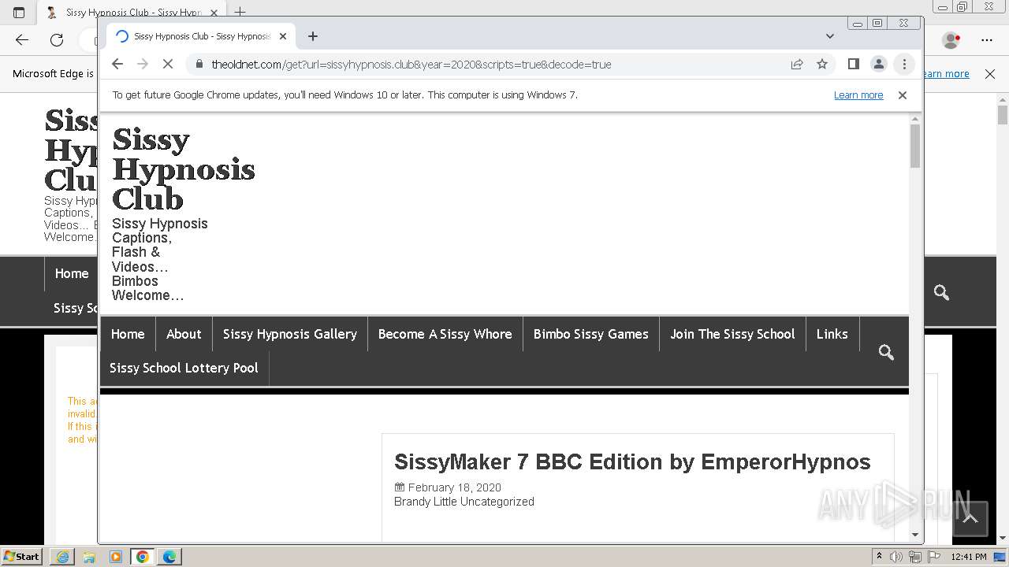Open Edge profile icon
The image size is (1009, 567).
point(951,39)
